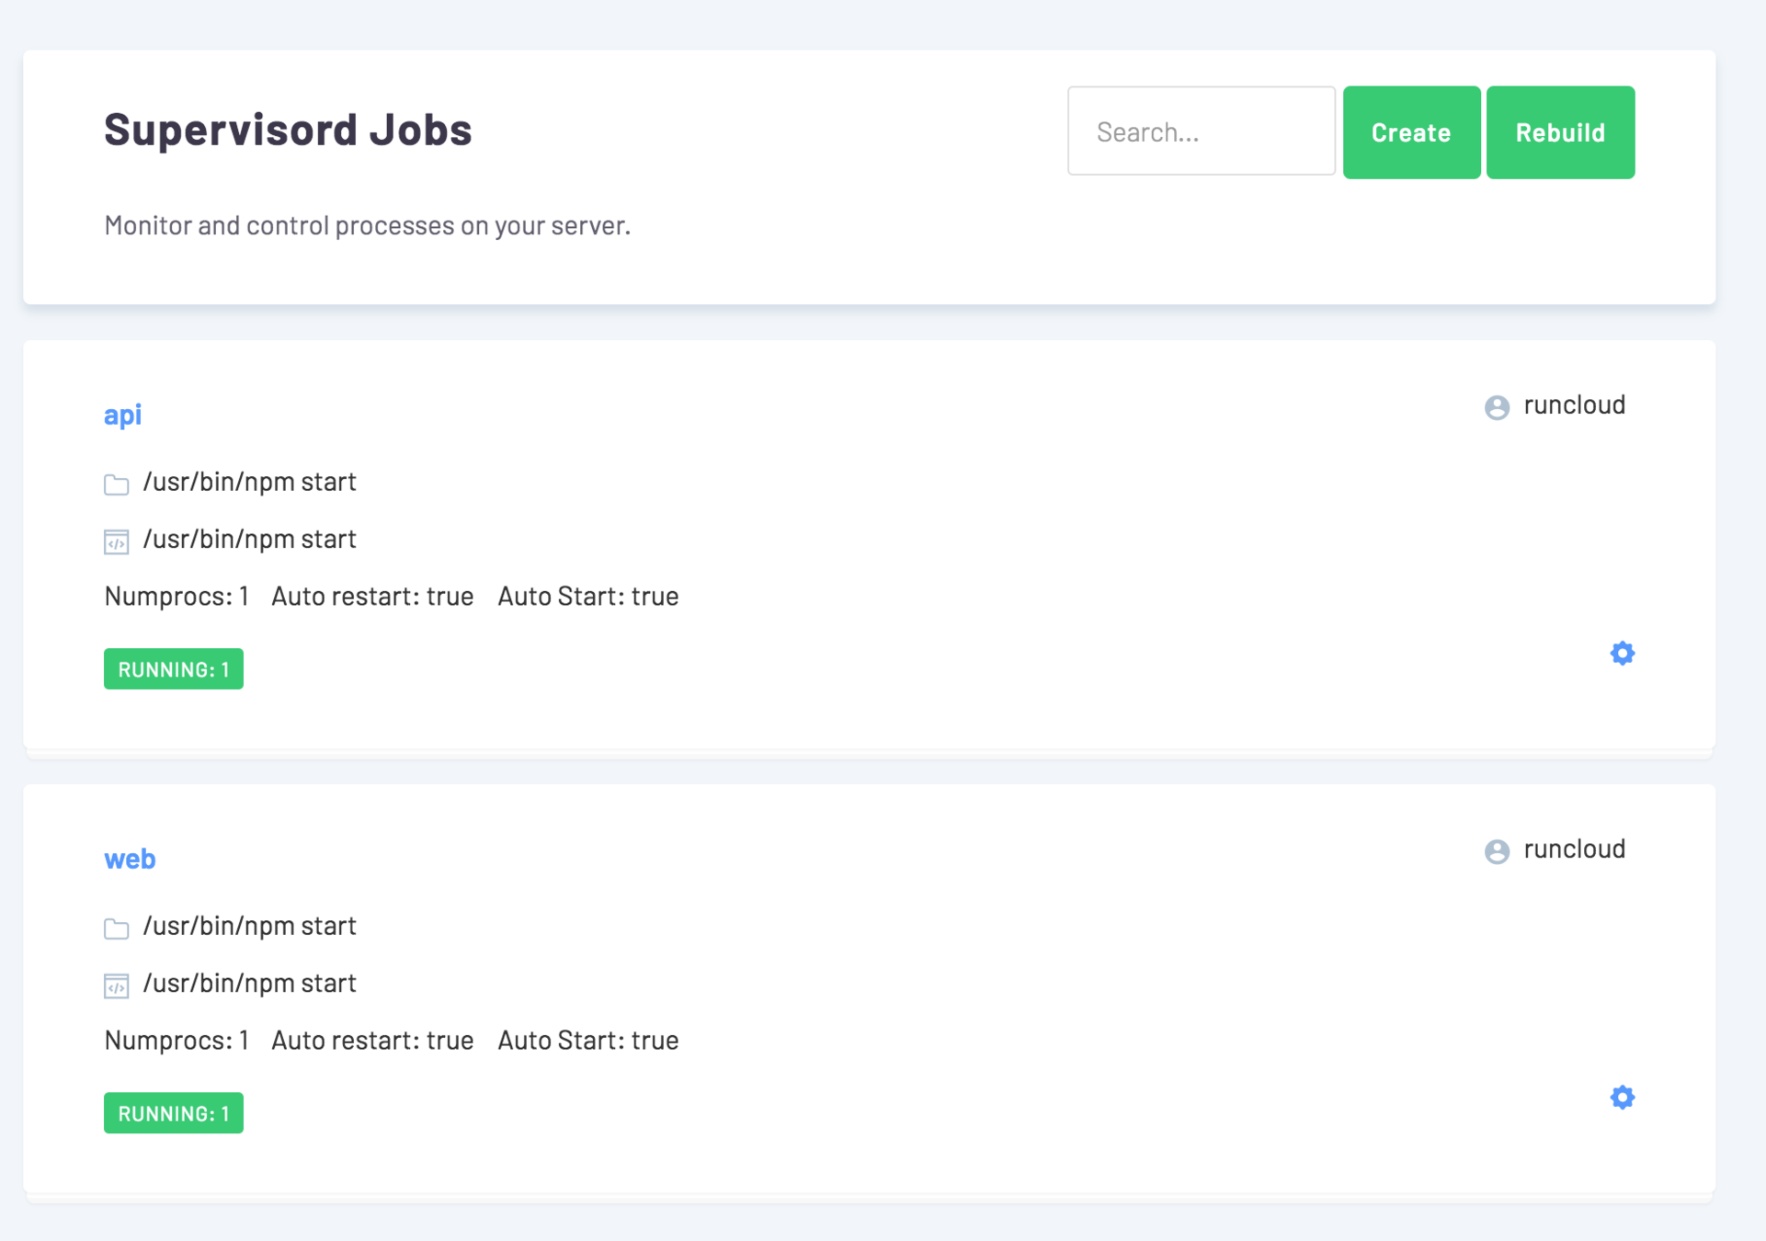Viewport: 1766px width, 1241px height.
Task: Click user avatar icon on web job
Action: tap(1497, 851)
